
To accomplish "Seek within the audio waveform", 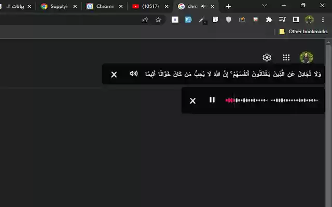I will click(272, 100).
